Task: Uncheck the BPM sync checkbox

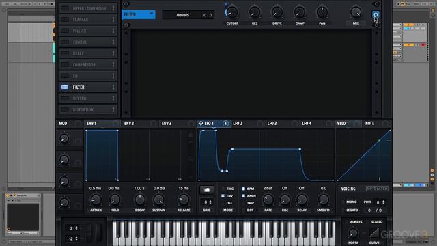Action: [243, 189]
